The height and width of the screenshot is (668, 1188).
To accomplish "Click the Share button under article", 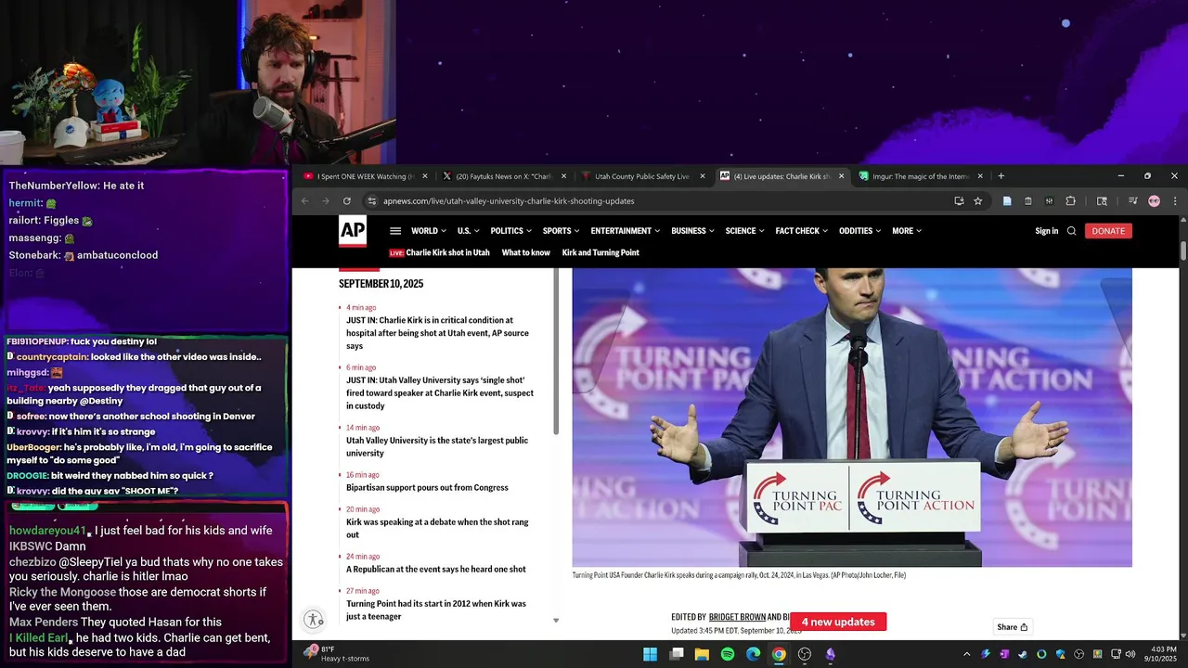I will 1013,627.
